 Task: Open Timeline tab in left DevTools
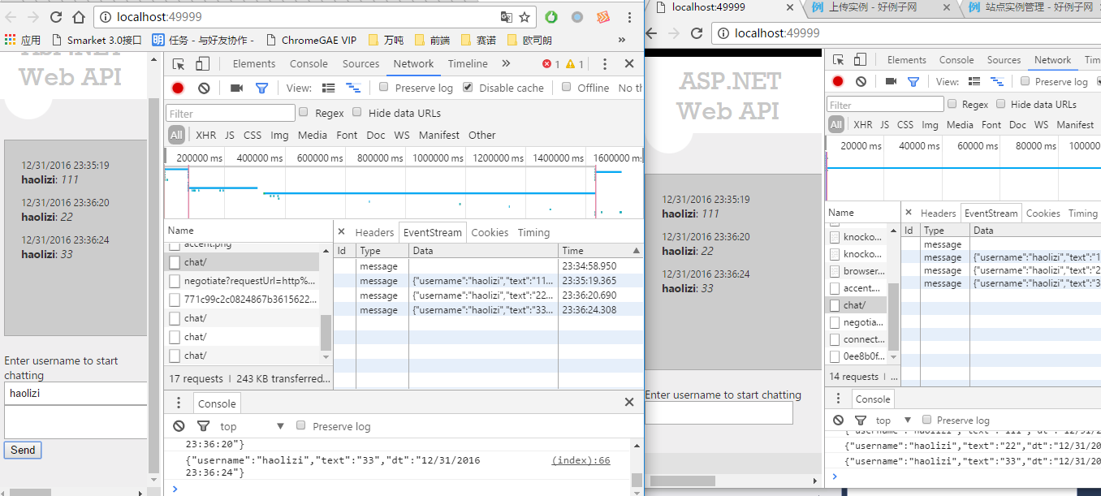point(468,64)
